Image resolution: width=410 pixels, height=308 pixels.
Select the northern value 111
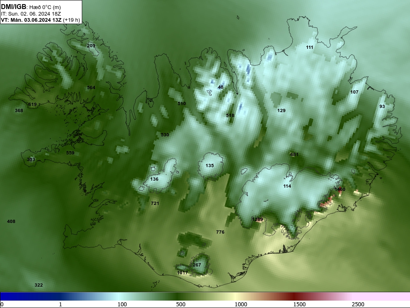pyautogui.click(x=309, y=47)
